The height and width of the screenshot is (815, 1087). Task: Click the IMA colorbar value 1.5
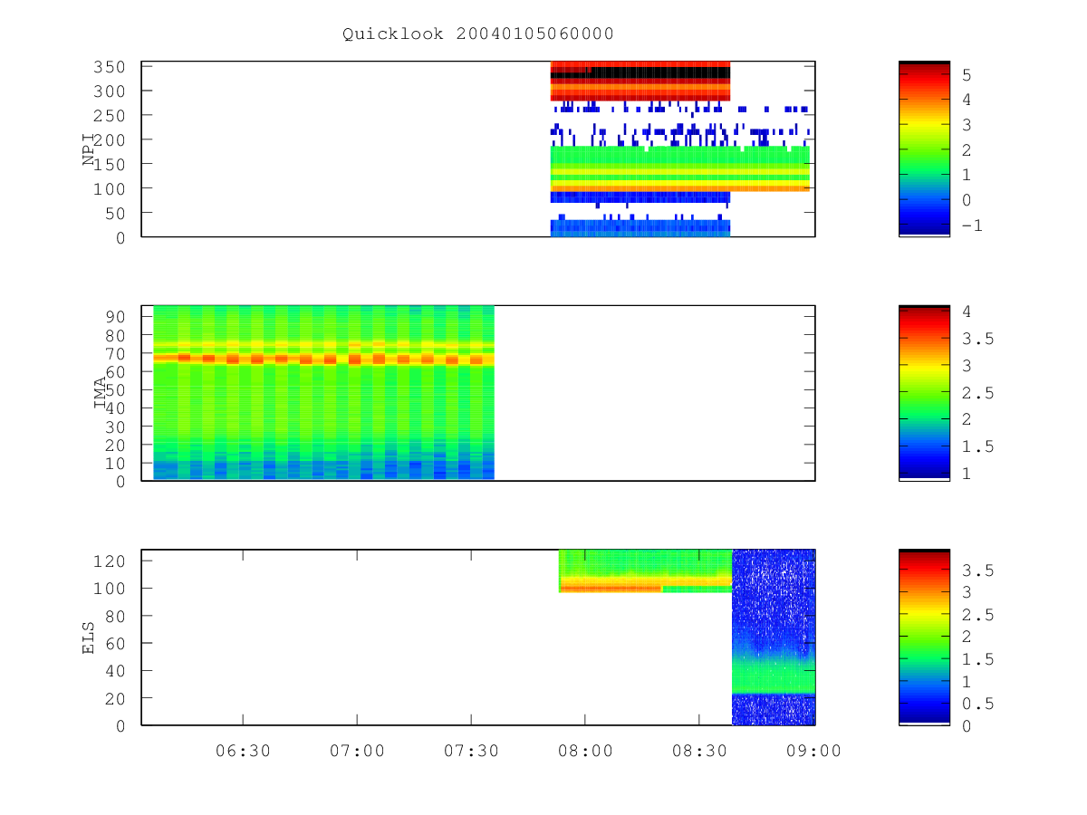(x=978, y=446)
